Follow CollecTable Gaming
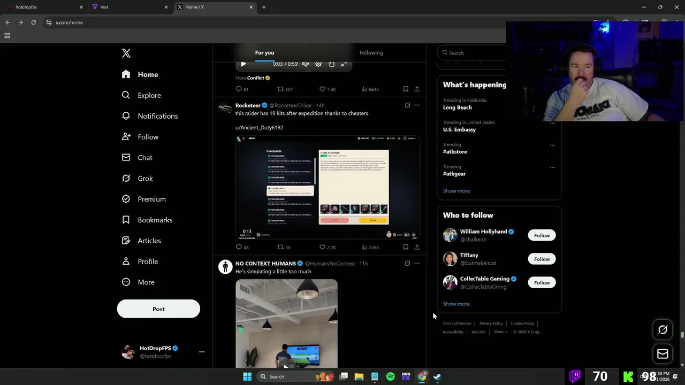Image resolution: width=685 pixels, height=385 pixels. [542, 282]
